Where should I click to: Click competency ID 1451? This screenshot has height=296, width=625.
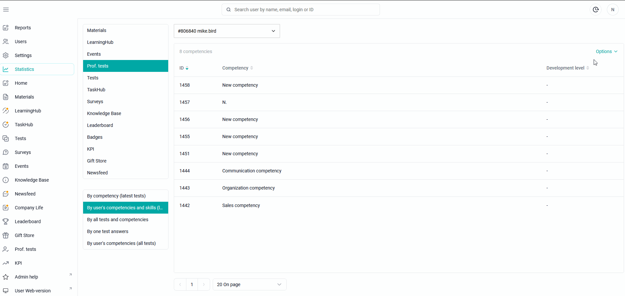(x=185, y=154)
